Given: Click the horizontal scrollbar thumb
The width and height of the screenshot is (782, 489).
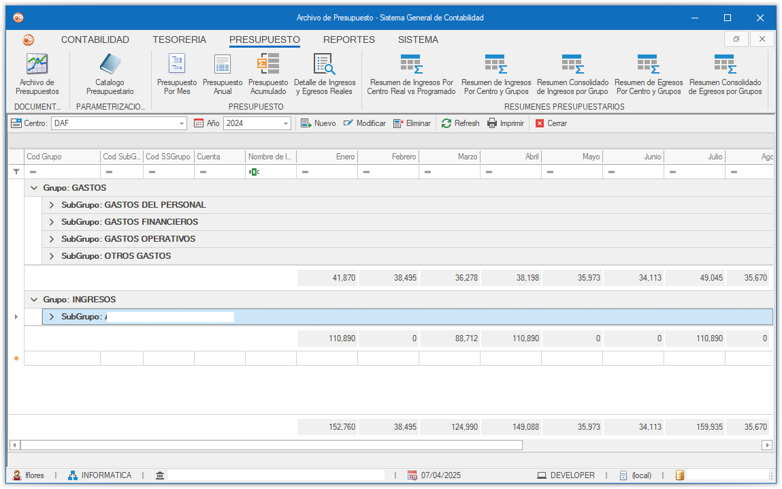Looking at the screenshot, I should point(272,445).
